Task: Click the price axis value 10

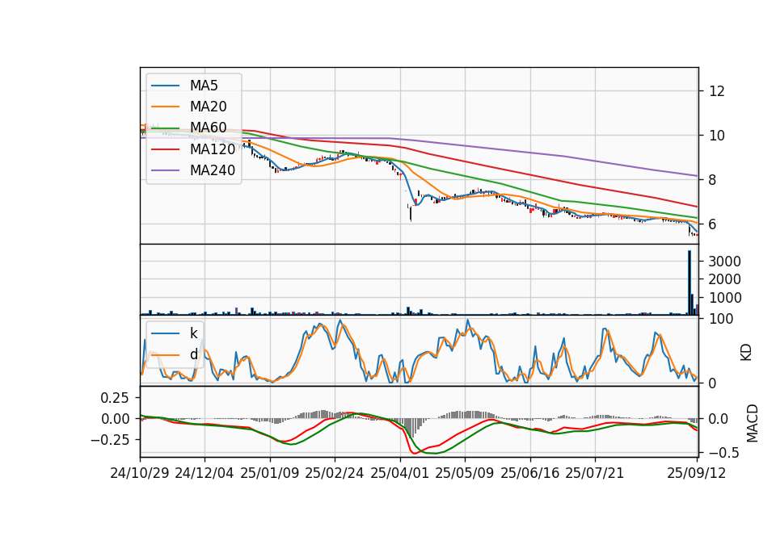Action: [717, 136]
